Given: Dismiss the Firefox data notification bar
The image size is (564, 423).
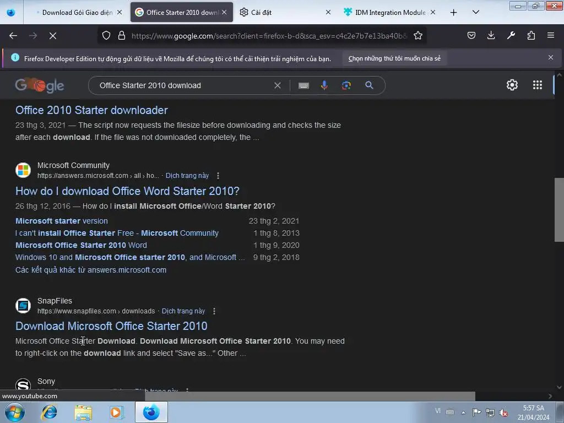Looking at the screenshot, I should coord(551,57).
